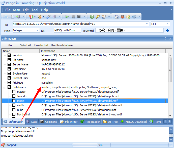The image size is (174, 148).
Task: Click the exit door toolbar icon
Action: coord(18,17)
